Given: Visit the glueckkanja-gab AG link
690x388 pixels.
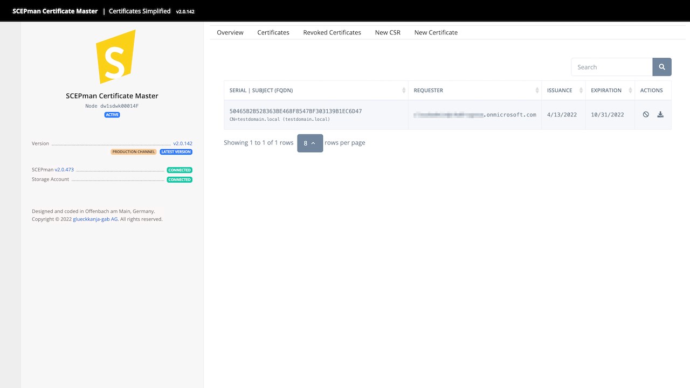Looking at the screenshot, I should (95, 219).
